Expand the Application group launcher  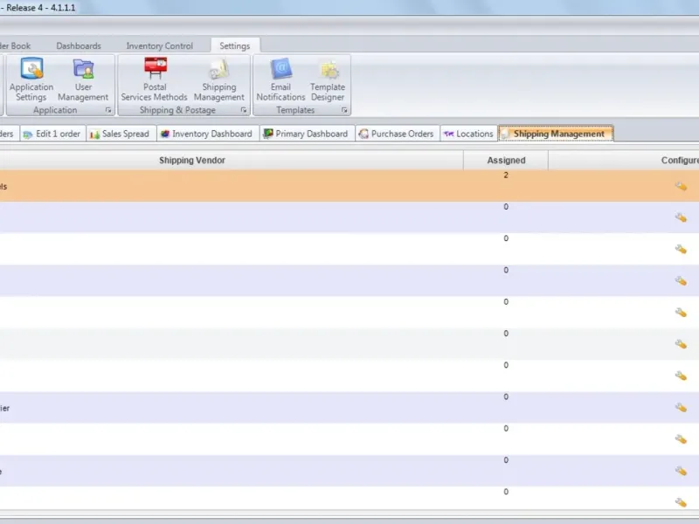[108, 110]
